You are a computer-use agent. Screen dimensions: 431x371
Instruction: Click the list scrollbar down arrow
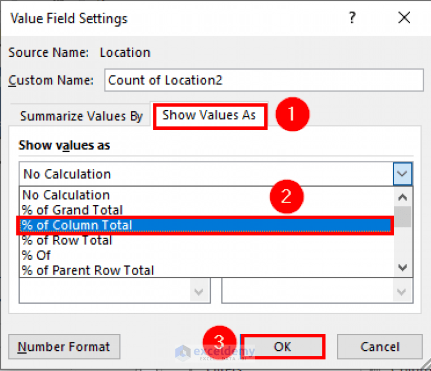coord(403,268)
